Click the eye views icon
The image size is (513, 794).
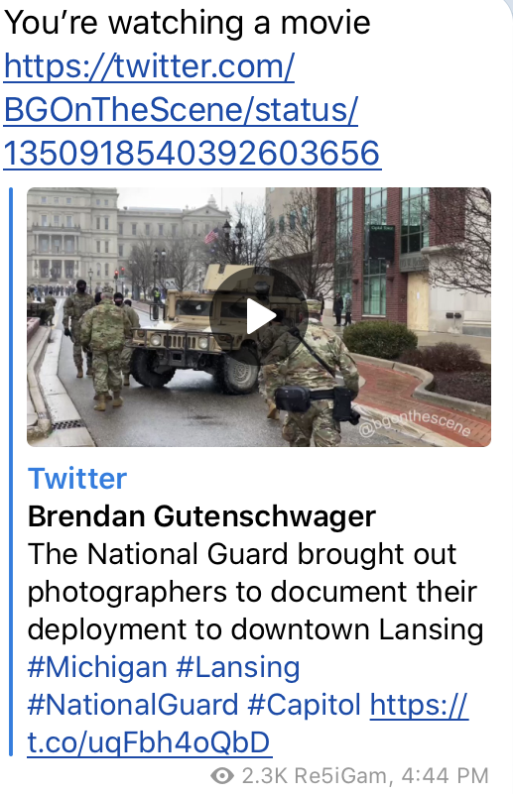click(x=222, y=776)
